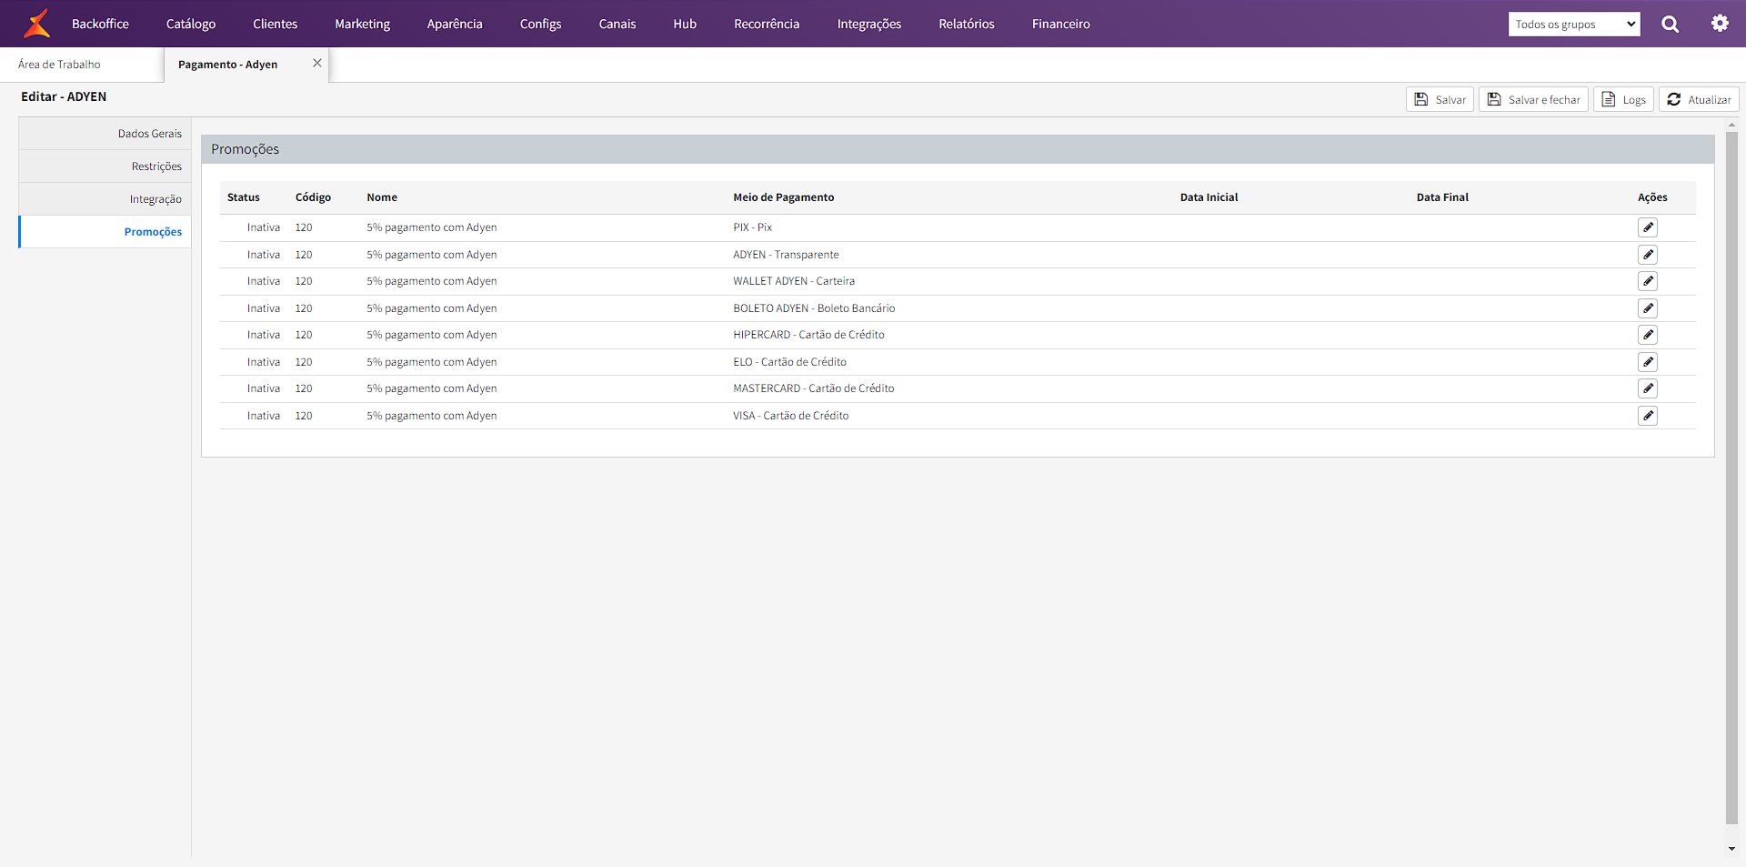Click Inativa status in PIX row
The width and height of the screenshot is (1746, 867).
[x=264, y=227]
